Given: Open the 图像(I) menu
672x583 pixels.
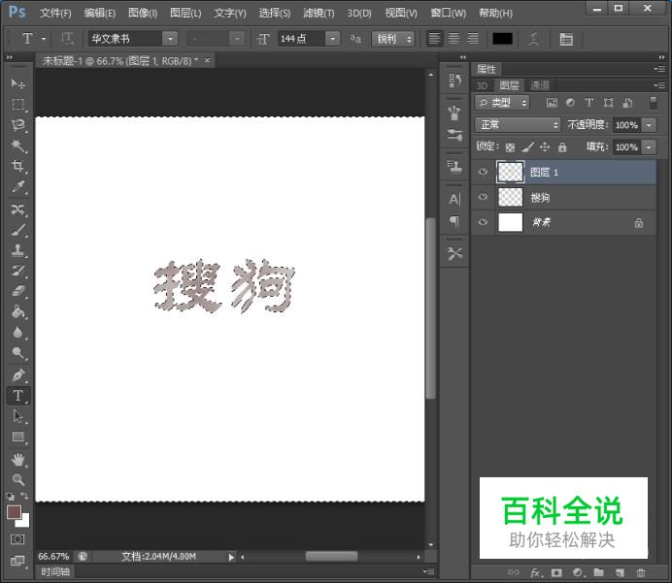Looking at the screenshot, I should pyautogui.click(x=143, y=14).
